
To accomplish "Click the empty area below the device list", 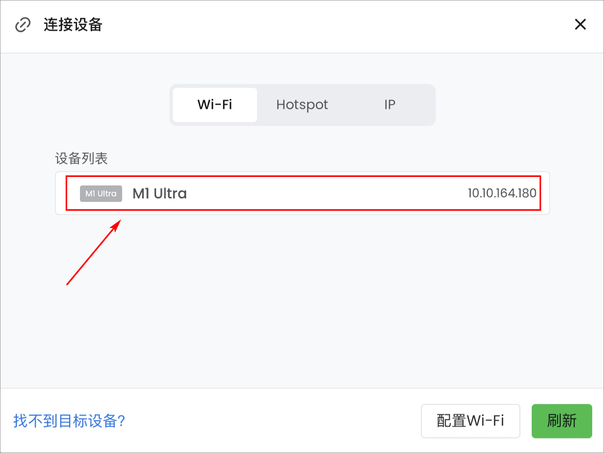I will (x=303, y=301).
